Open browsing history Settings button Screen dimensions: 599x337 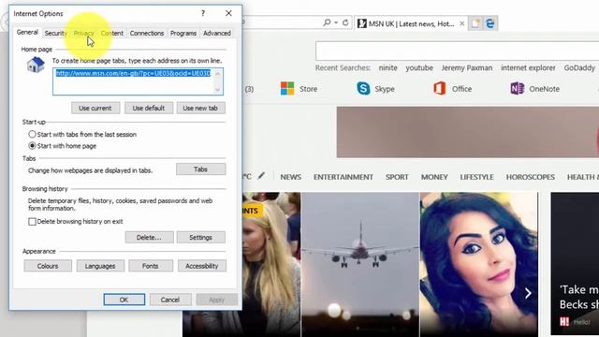(200, 237)
